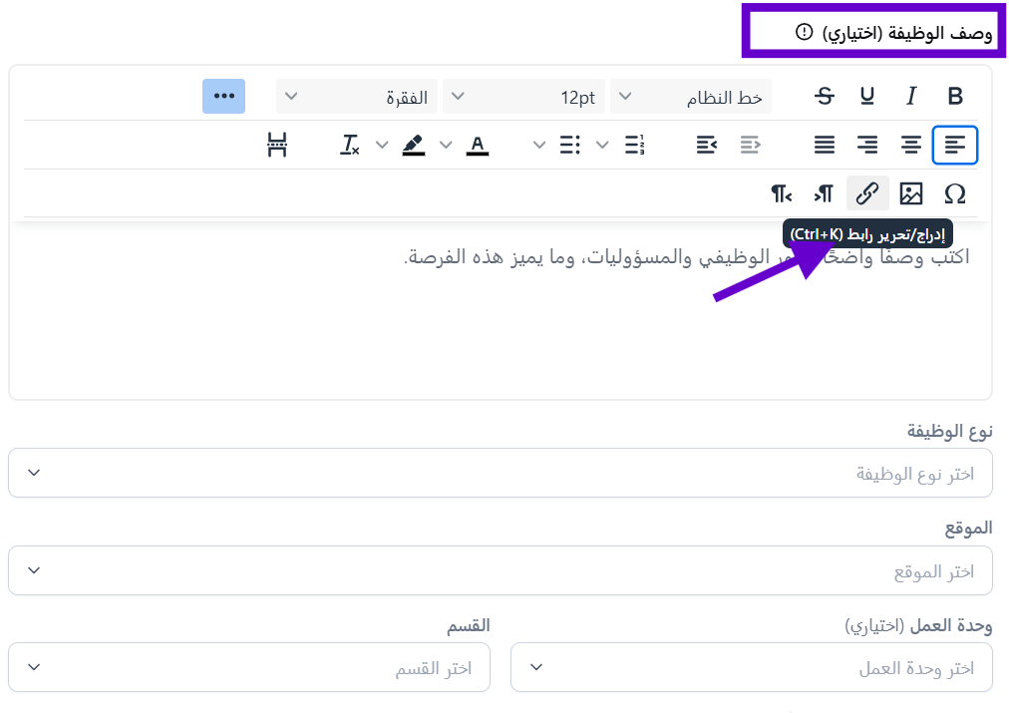
Task: Expand the الفقرة block format dropdown
Action: tap(356, 97)
